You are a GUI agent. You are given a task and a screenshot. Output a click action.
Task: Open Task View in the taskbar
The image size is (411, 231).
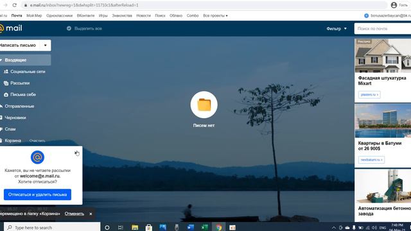coord(121,227)
